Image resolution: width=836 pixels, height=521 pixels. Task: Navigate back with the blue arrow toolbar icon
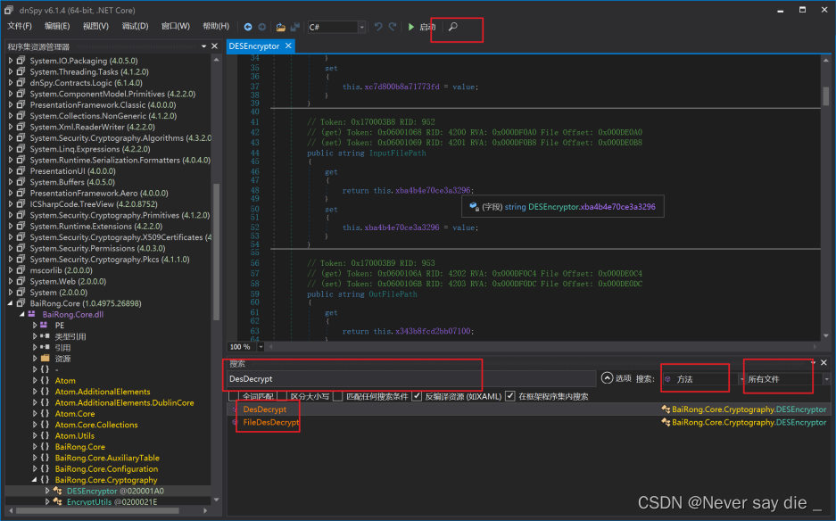coord(248,27)
